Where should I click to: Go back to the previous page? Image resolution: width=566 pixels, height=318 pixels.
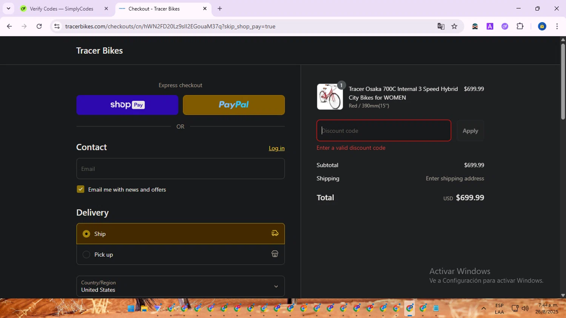tap(9, 26)
